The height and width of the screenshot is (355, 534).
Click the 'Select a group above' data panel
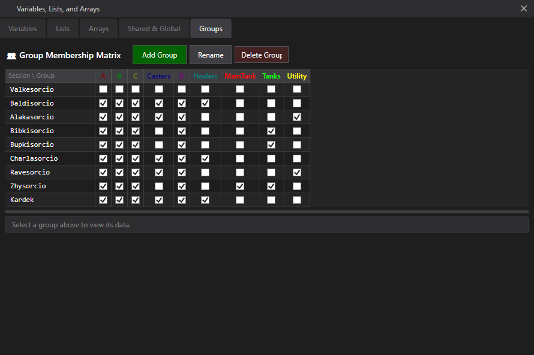click(266, 225)
